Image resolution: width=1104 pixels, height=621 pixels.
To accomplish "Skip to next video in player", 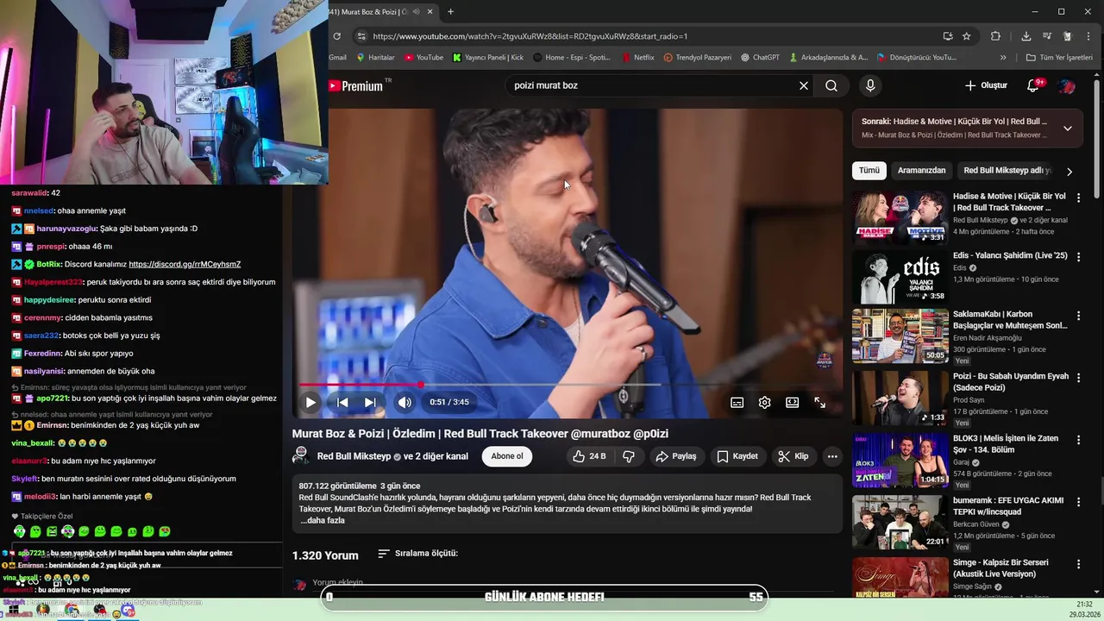I will pos(370,402).
